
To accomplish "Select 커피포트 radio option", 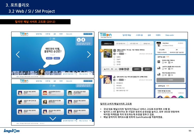I will 114,86.
